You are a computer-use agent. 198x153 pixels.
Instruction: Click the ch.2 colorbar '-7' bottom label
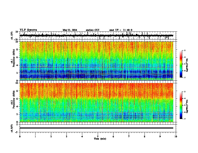click(x=184, y=119)
